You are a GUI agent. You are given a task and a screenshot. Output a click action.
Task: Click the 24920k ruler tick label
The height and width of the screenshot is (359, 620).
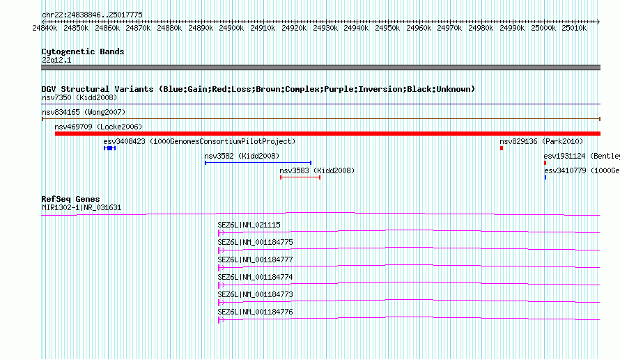tap(294, 28)
